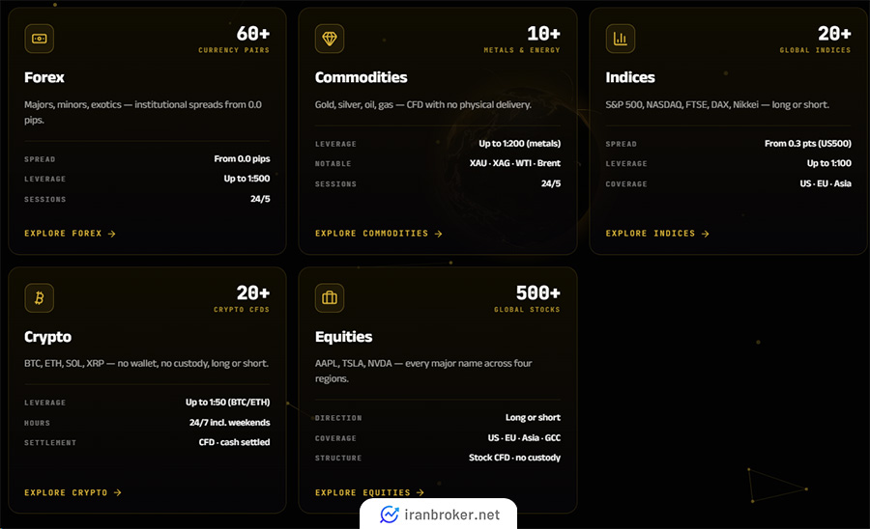Click the Crypto bitcoin icon

click(39, 298)
